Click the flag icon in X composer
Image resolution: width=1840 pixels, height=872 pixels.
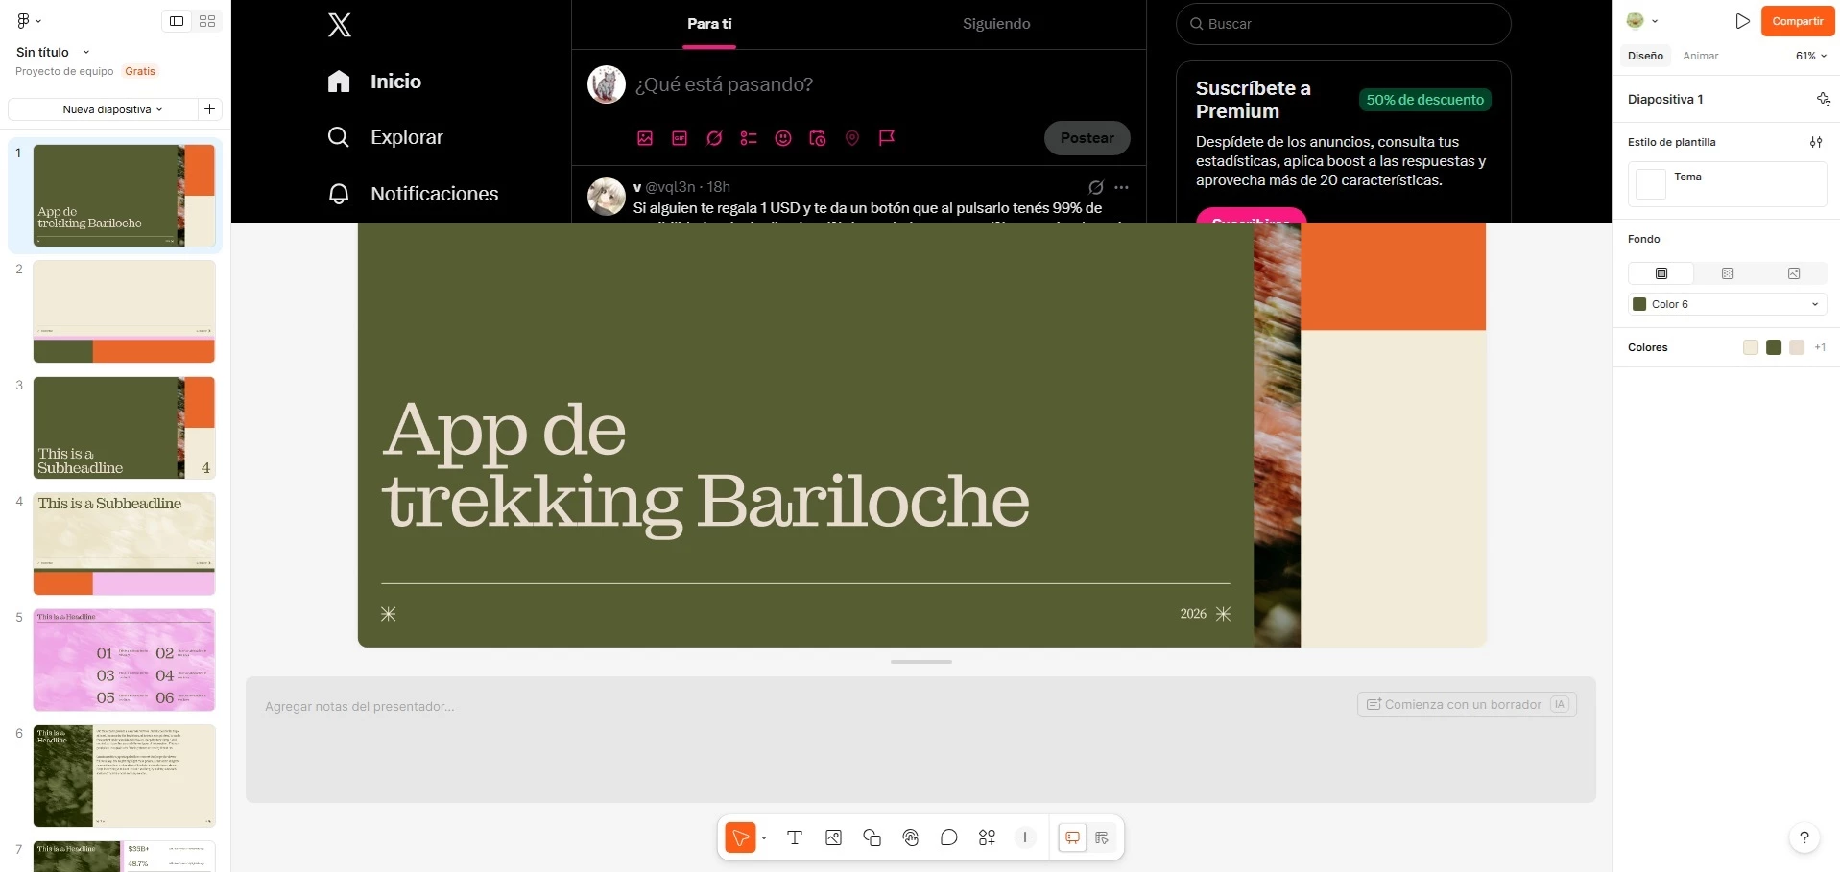point(887,138)
